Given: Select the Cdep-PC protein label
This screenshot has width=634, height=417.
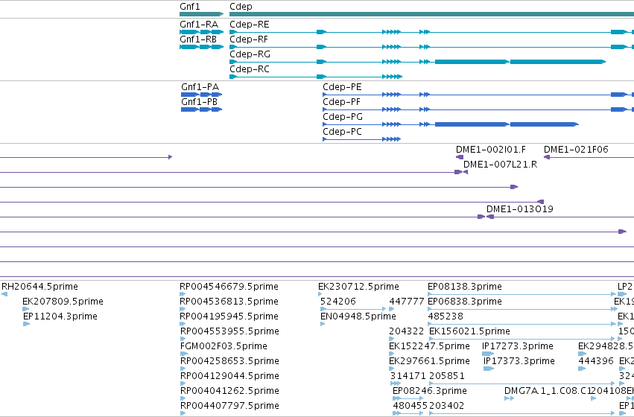Looking at the screenshot, I should (342, 132).
